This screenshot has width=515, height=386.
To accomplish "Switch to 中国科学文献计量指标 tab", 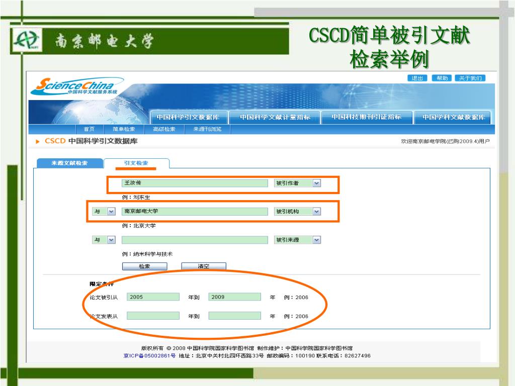I will point(275,117).
